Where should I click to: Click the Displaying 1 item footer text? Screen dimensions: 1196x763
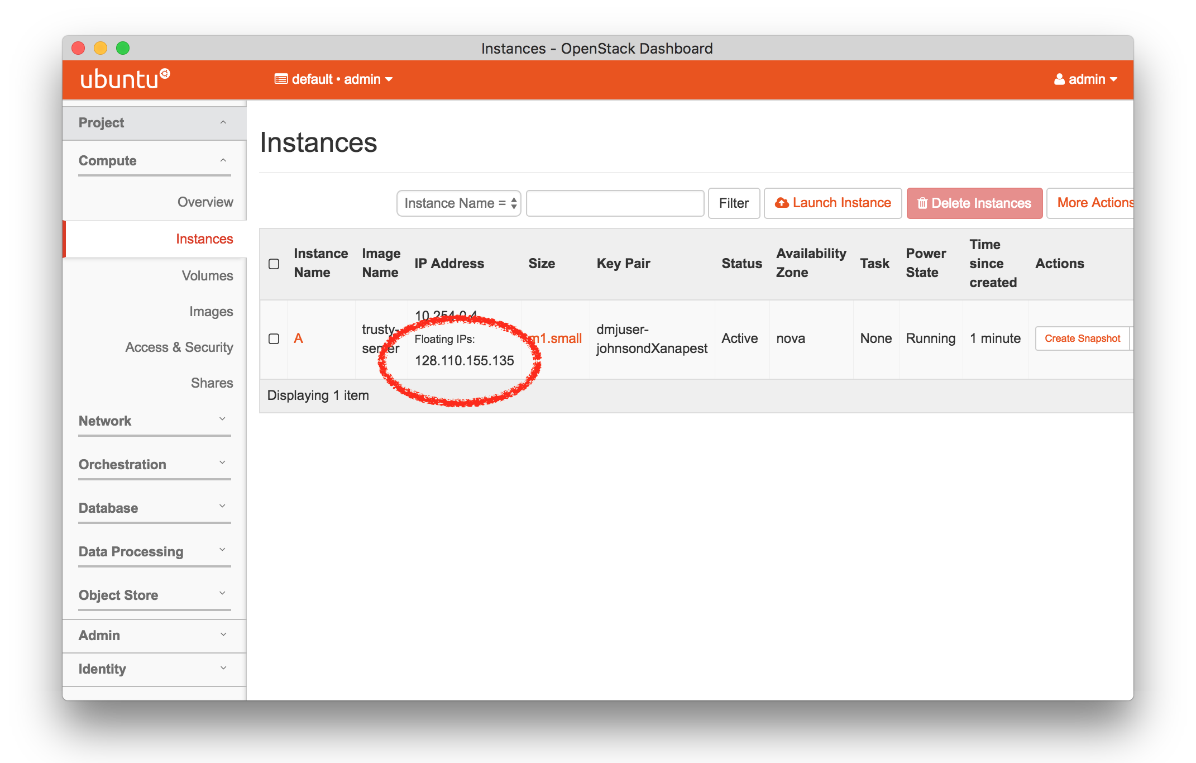coord(318,395)
